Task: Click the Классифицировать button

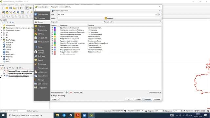Action: (57, 92)
